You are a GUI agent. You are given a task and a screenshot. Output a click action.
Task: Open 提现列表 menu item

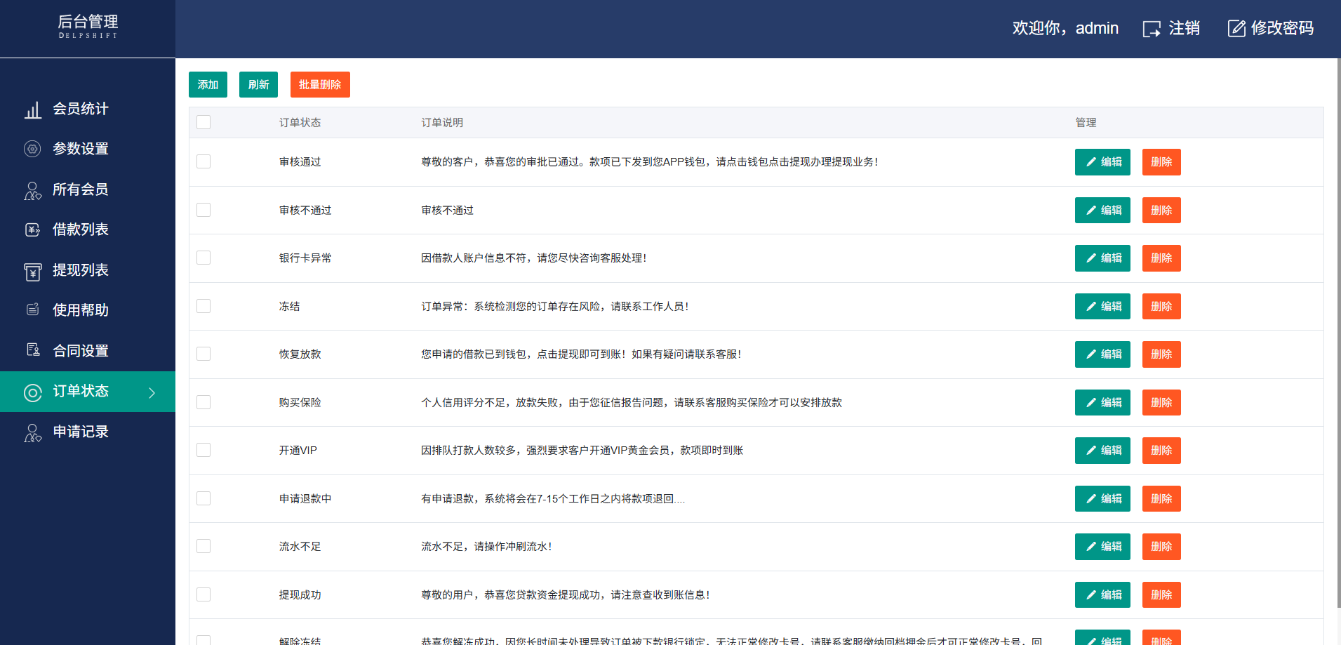(88, 270)
